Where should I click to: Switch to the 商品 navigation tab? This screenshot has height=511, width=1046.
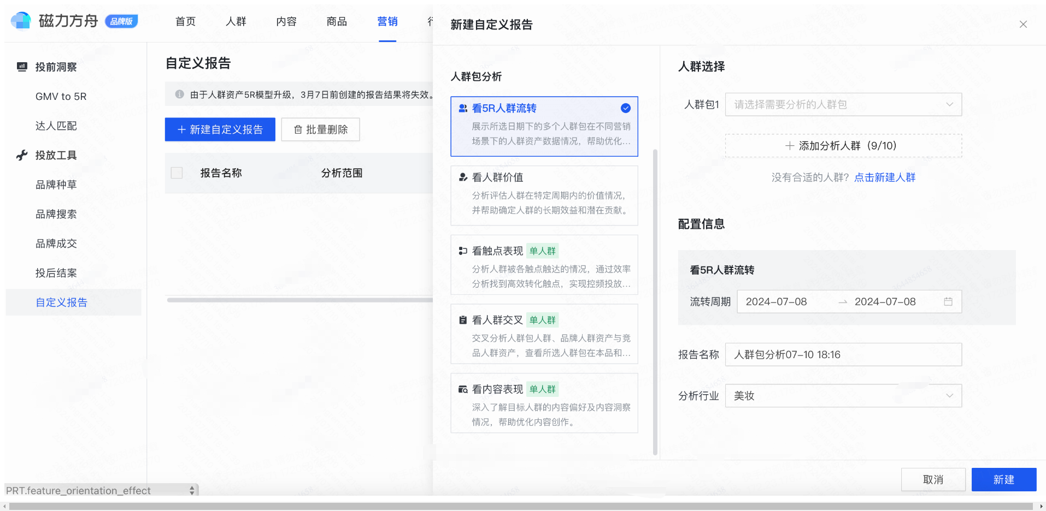337,21
